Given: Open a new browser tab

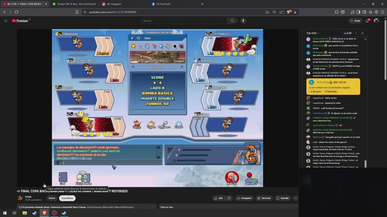Looking at the screenshot, I should coord(202,4).
